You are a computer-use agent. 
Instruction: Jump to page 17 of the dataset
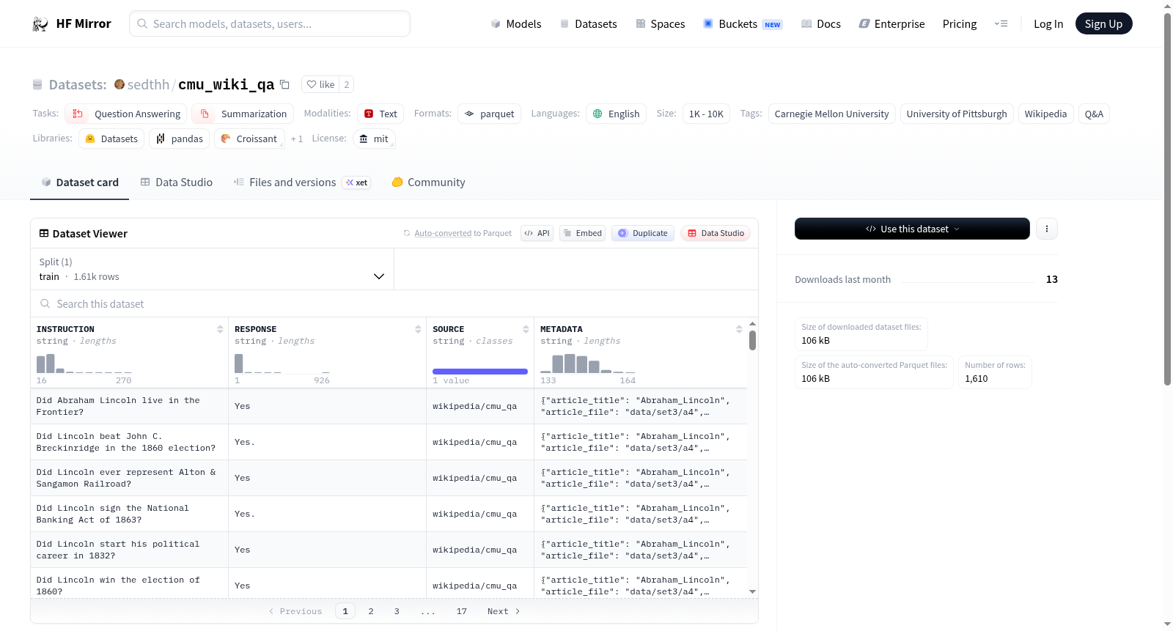point(461,611)
